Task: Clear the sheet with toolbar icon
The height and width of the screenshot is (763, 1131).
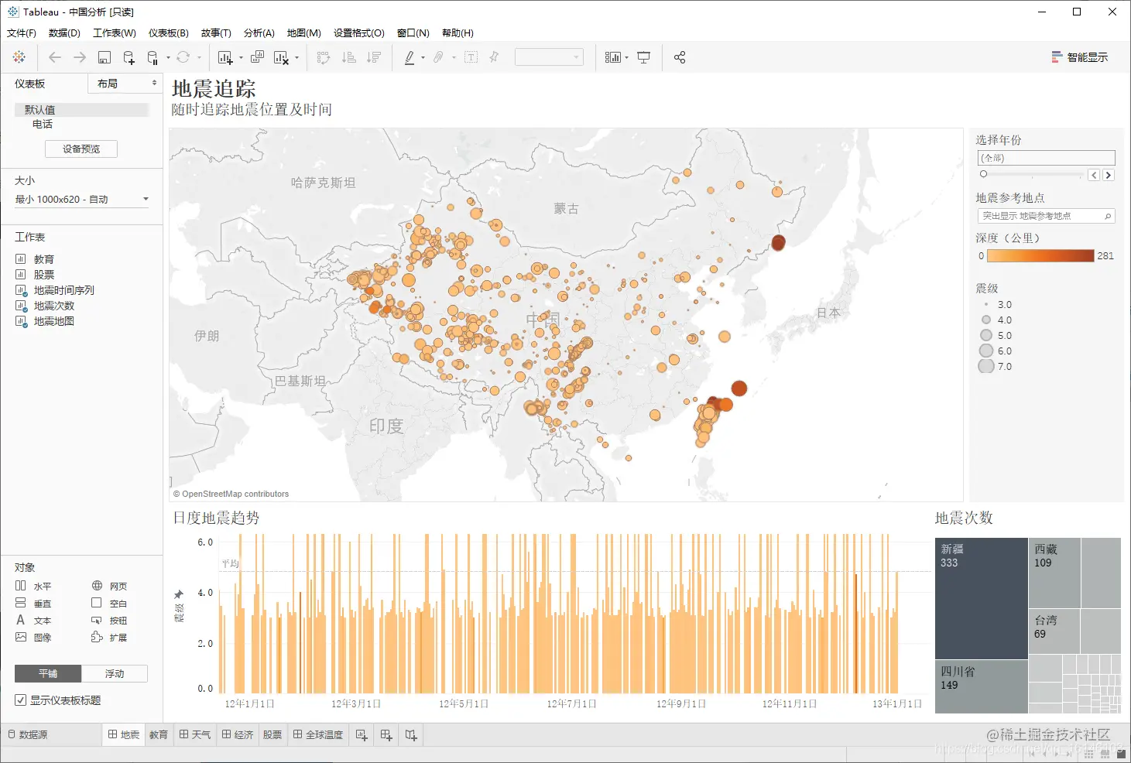Action: (281, 57)
